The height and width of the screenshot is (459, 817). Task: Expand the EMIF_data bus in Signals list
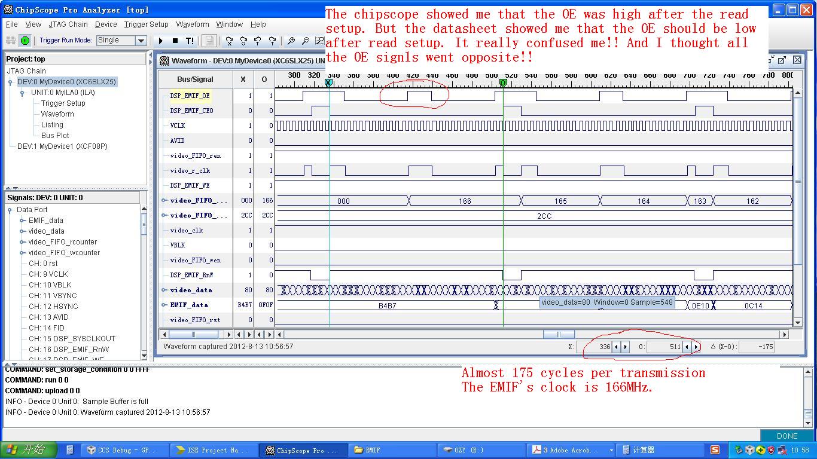pos(22,221)
